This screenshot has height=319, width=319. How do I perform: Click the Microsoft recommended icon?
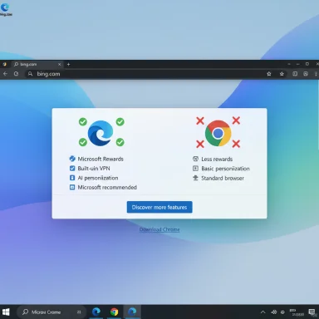tap(72, 187)
